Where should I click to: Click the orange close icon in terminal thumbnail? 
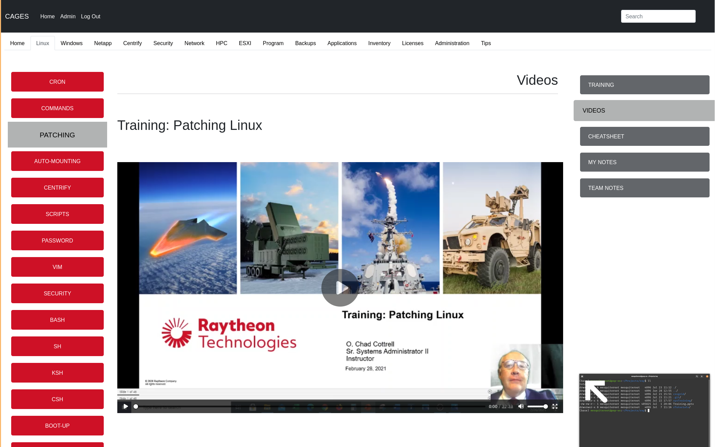point(707,376)
